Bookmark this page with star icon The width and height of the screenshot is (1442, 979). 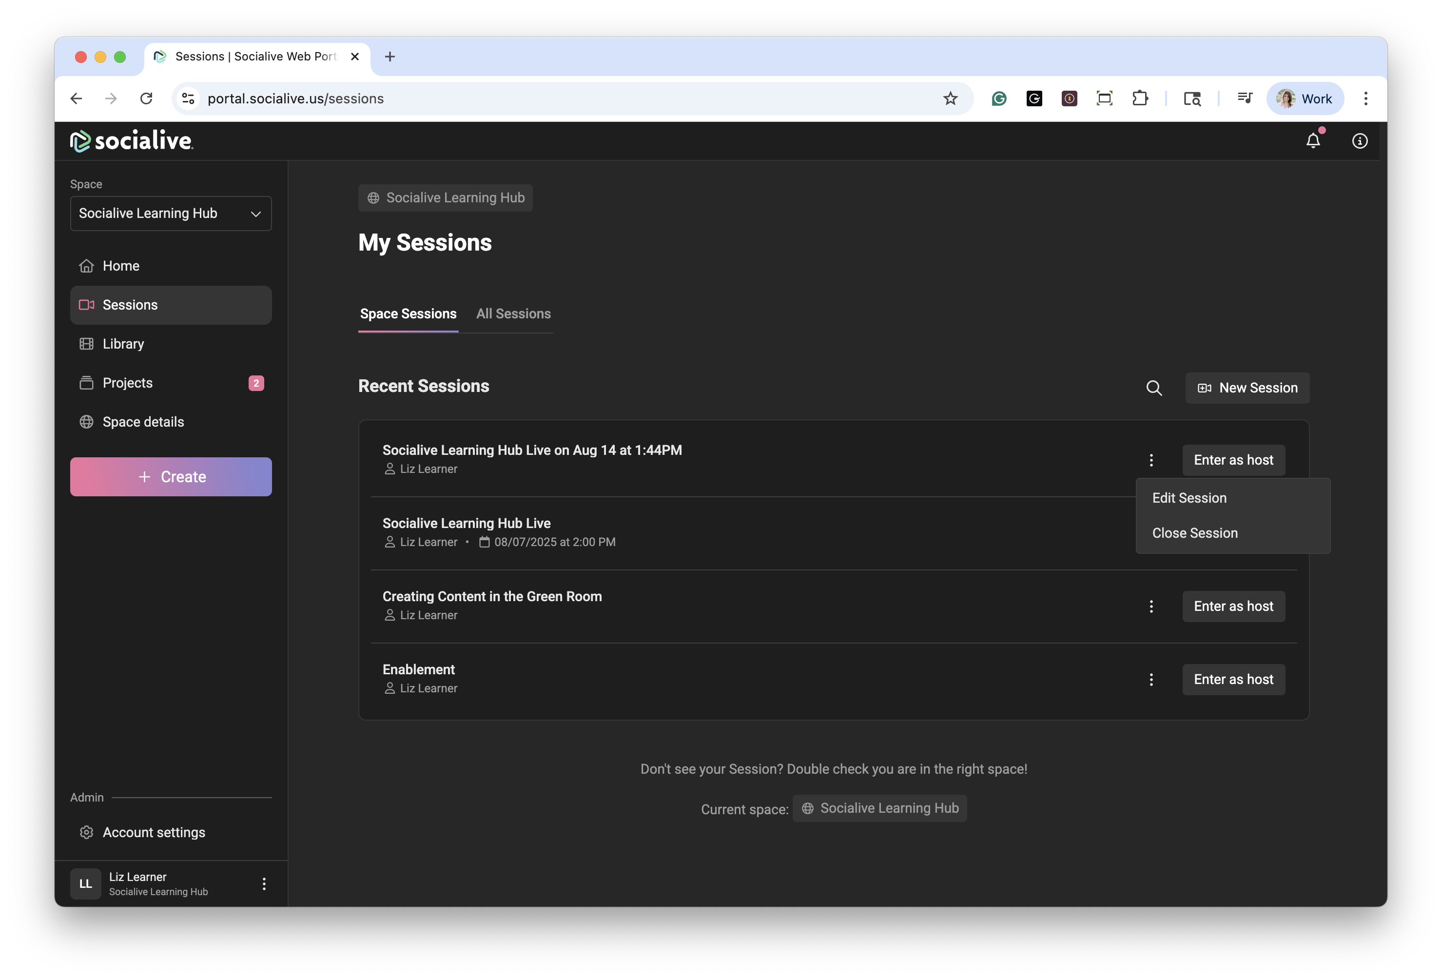tap(950, 98)
